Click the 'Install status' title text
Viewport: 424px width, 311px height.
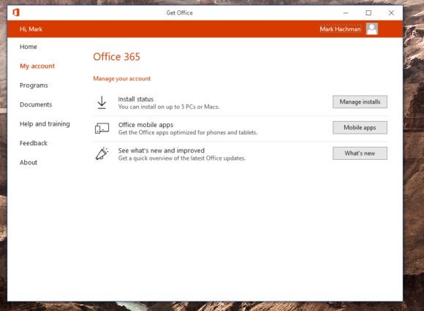[136, 99]
